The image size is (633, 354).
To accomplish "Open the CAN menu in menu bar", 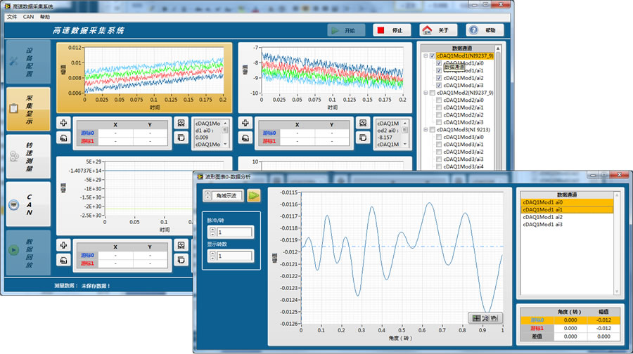I will pos(28,16).
